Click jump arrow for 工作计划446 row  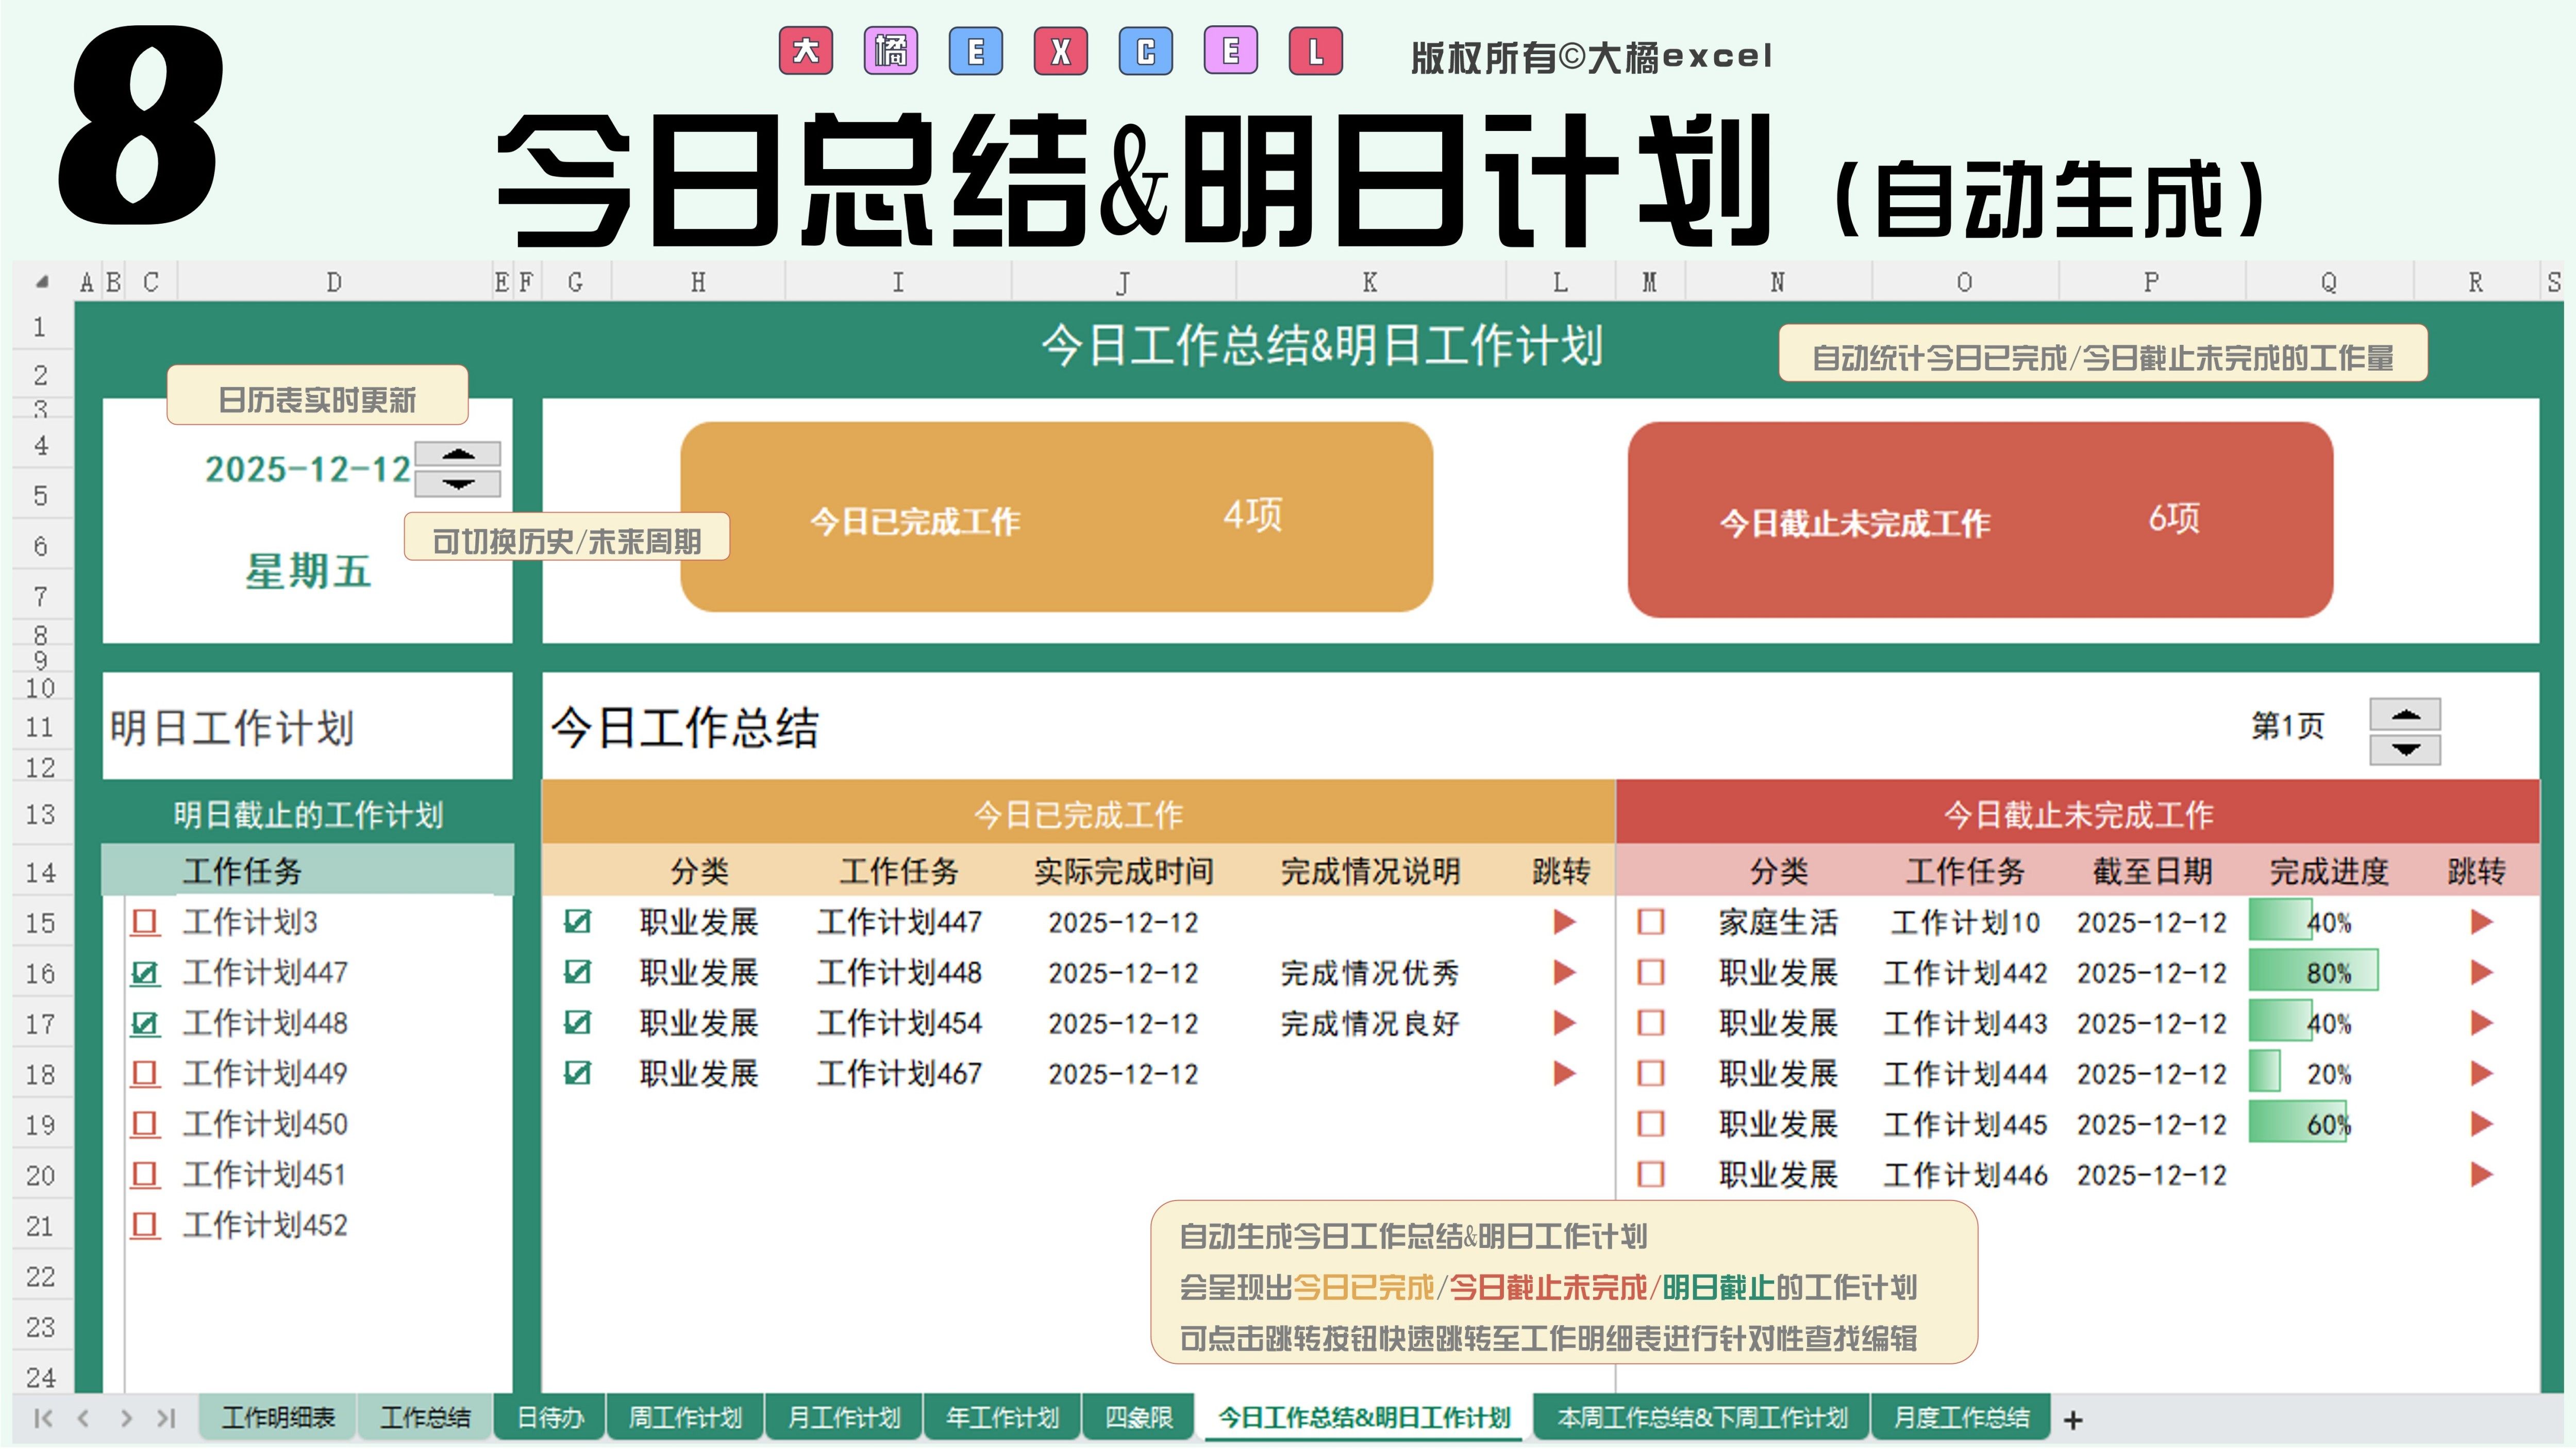tap(2480, 1174)
